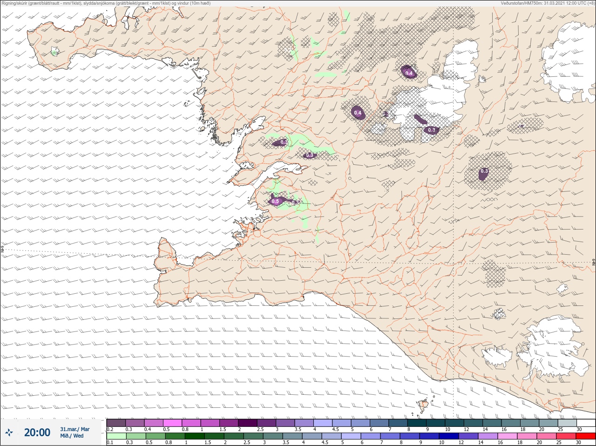Click upper legend lavender swatch starting at 4
Image resolution: width=596 pixels, height=446 pixels.
click(x=323, y=423)
